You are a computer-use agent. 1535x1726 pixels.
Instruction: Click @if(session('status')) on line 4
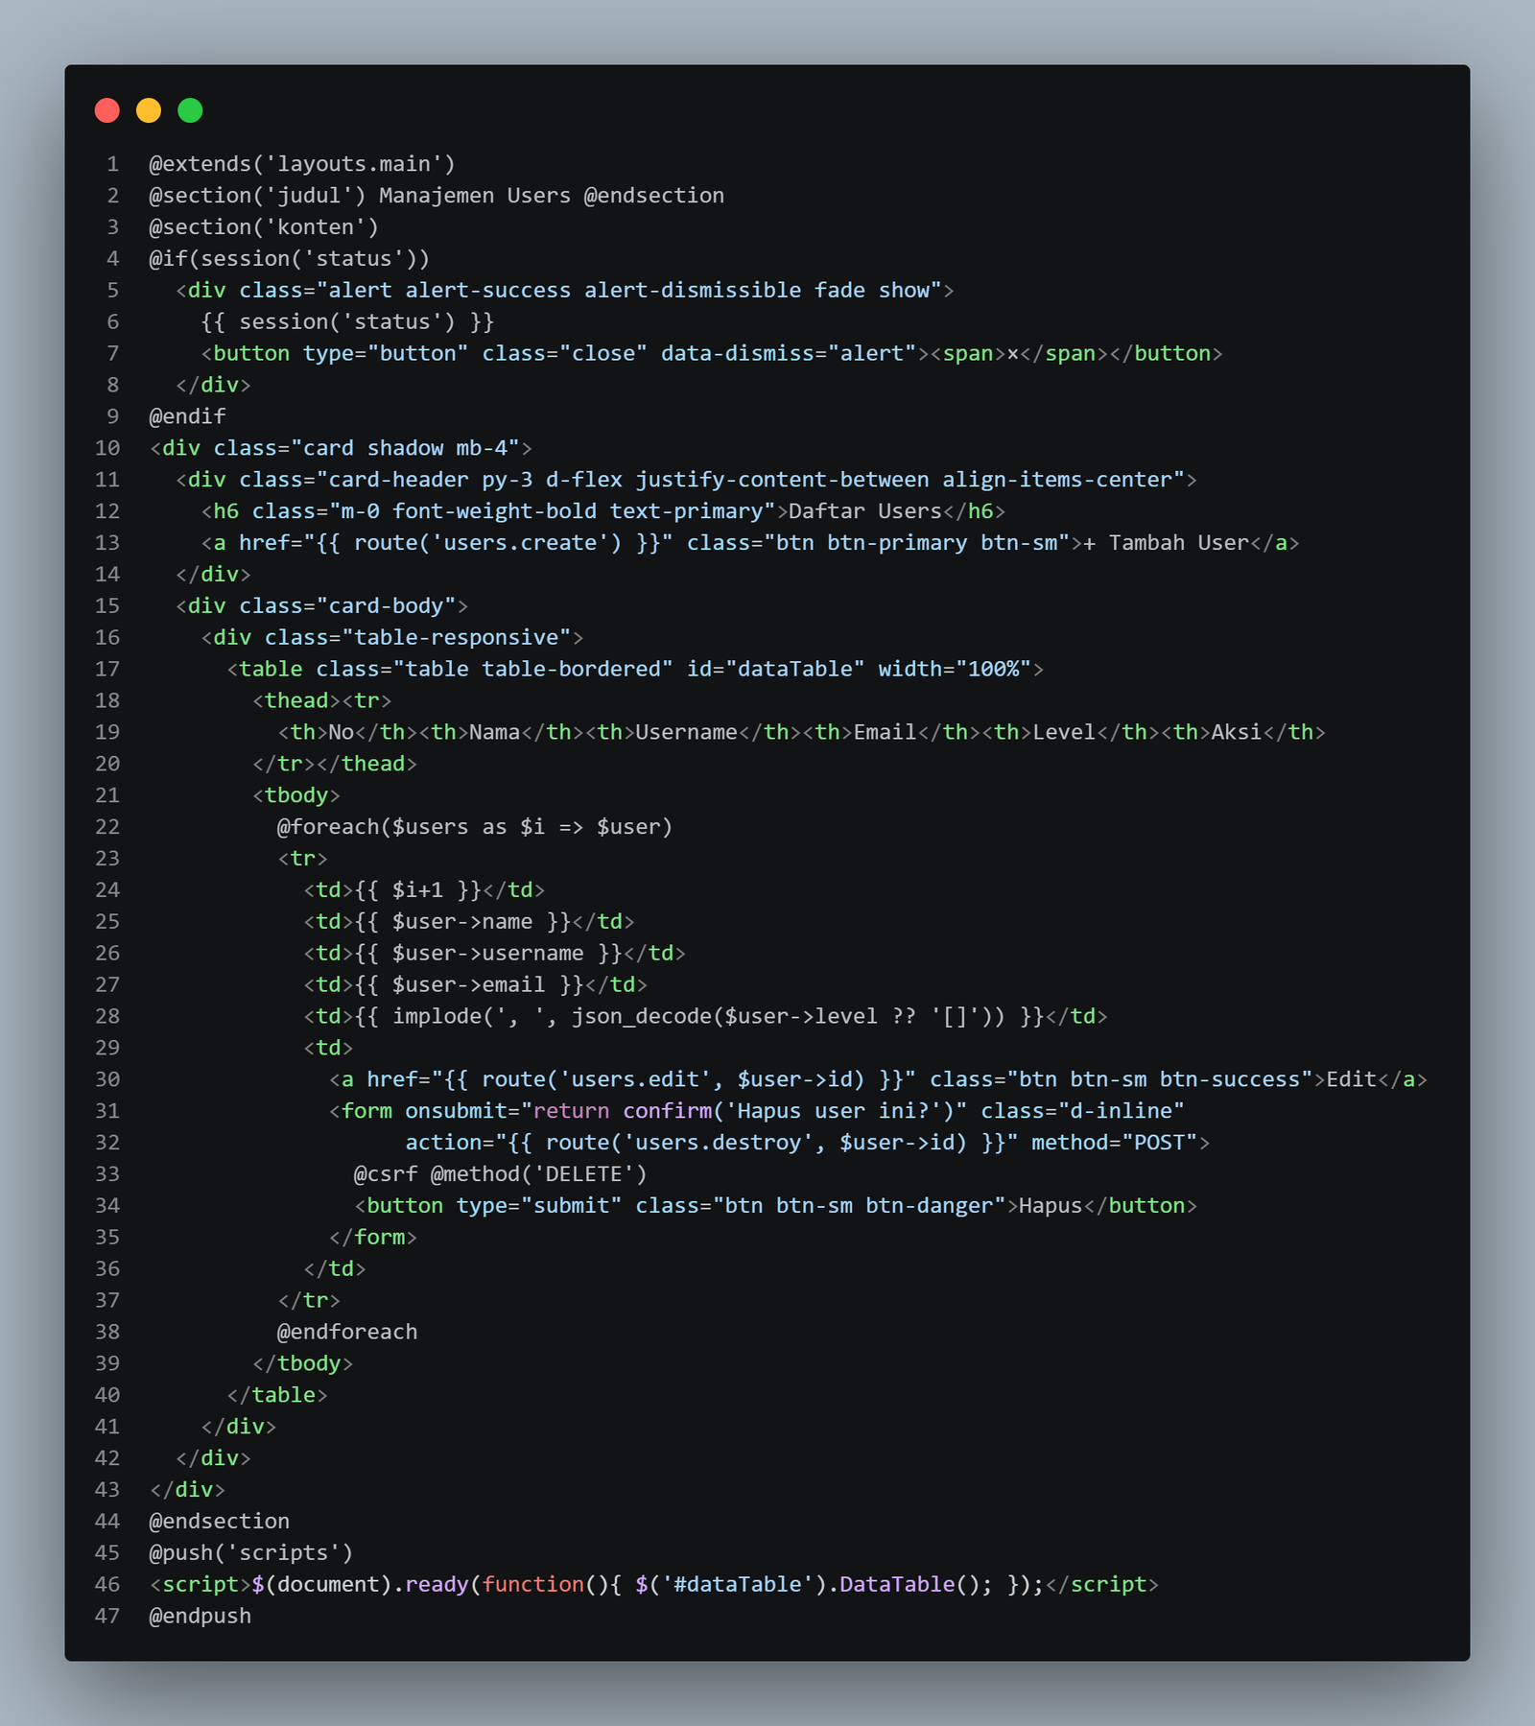click(290, 259)
